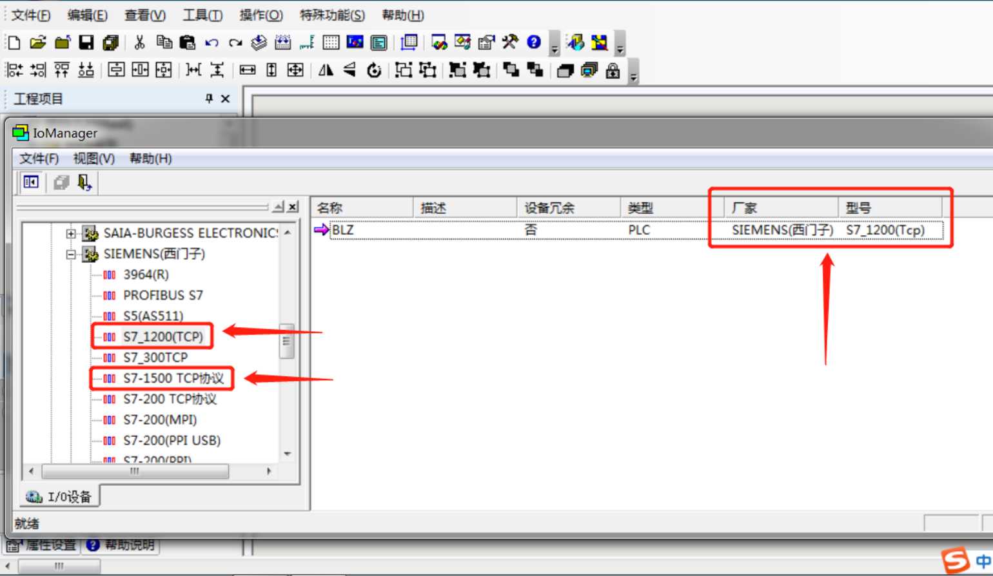993x576 pixels.
Task: Click the Open folder icon in main toolbar
Action: [38, 43]
